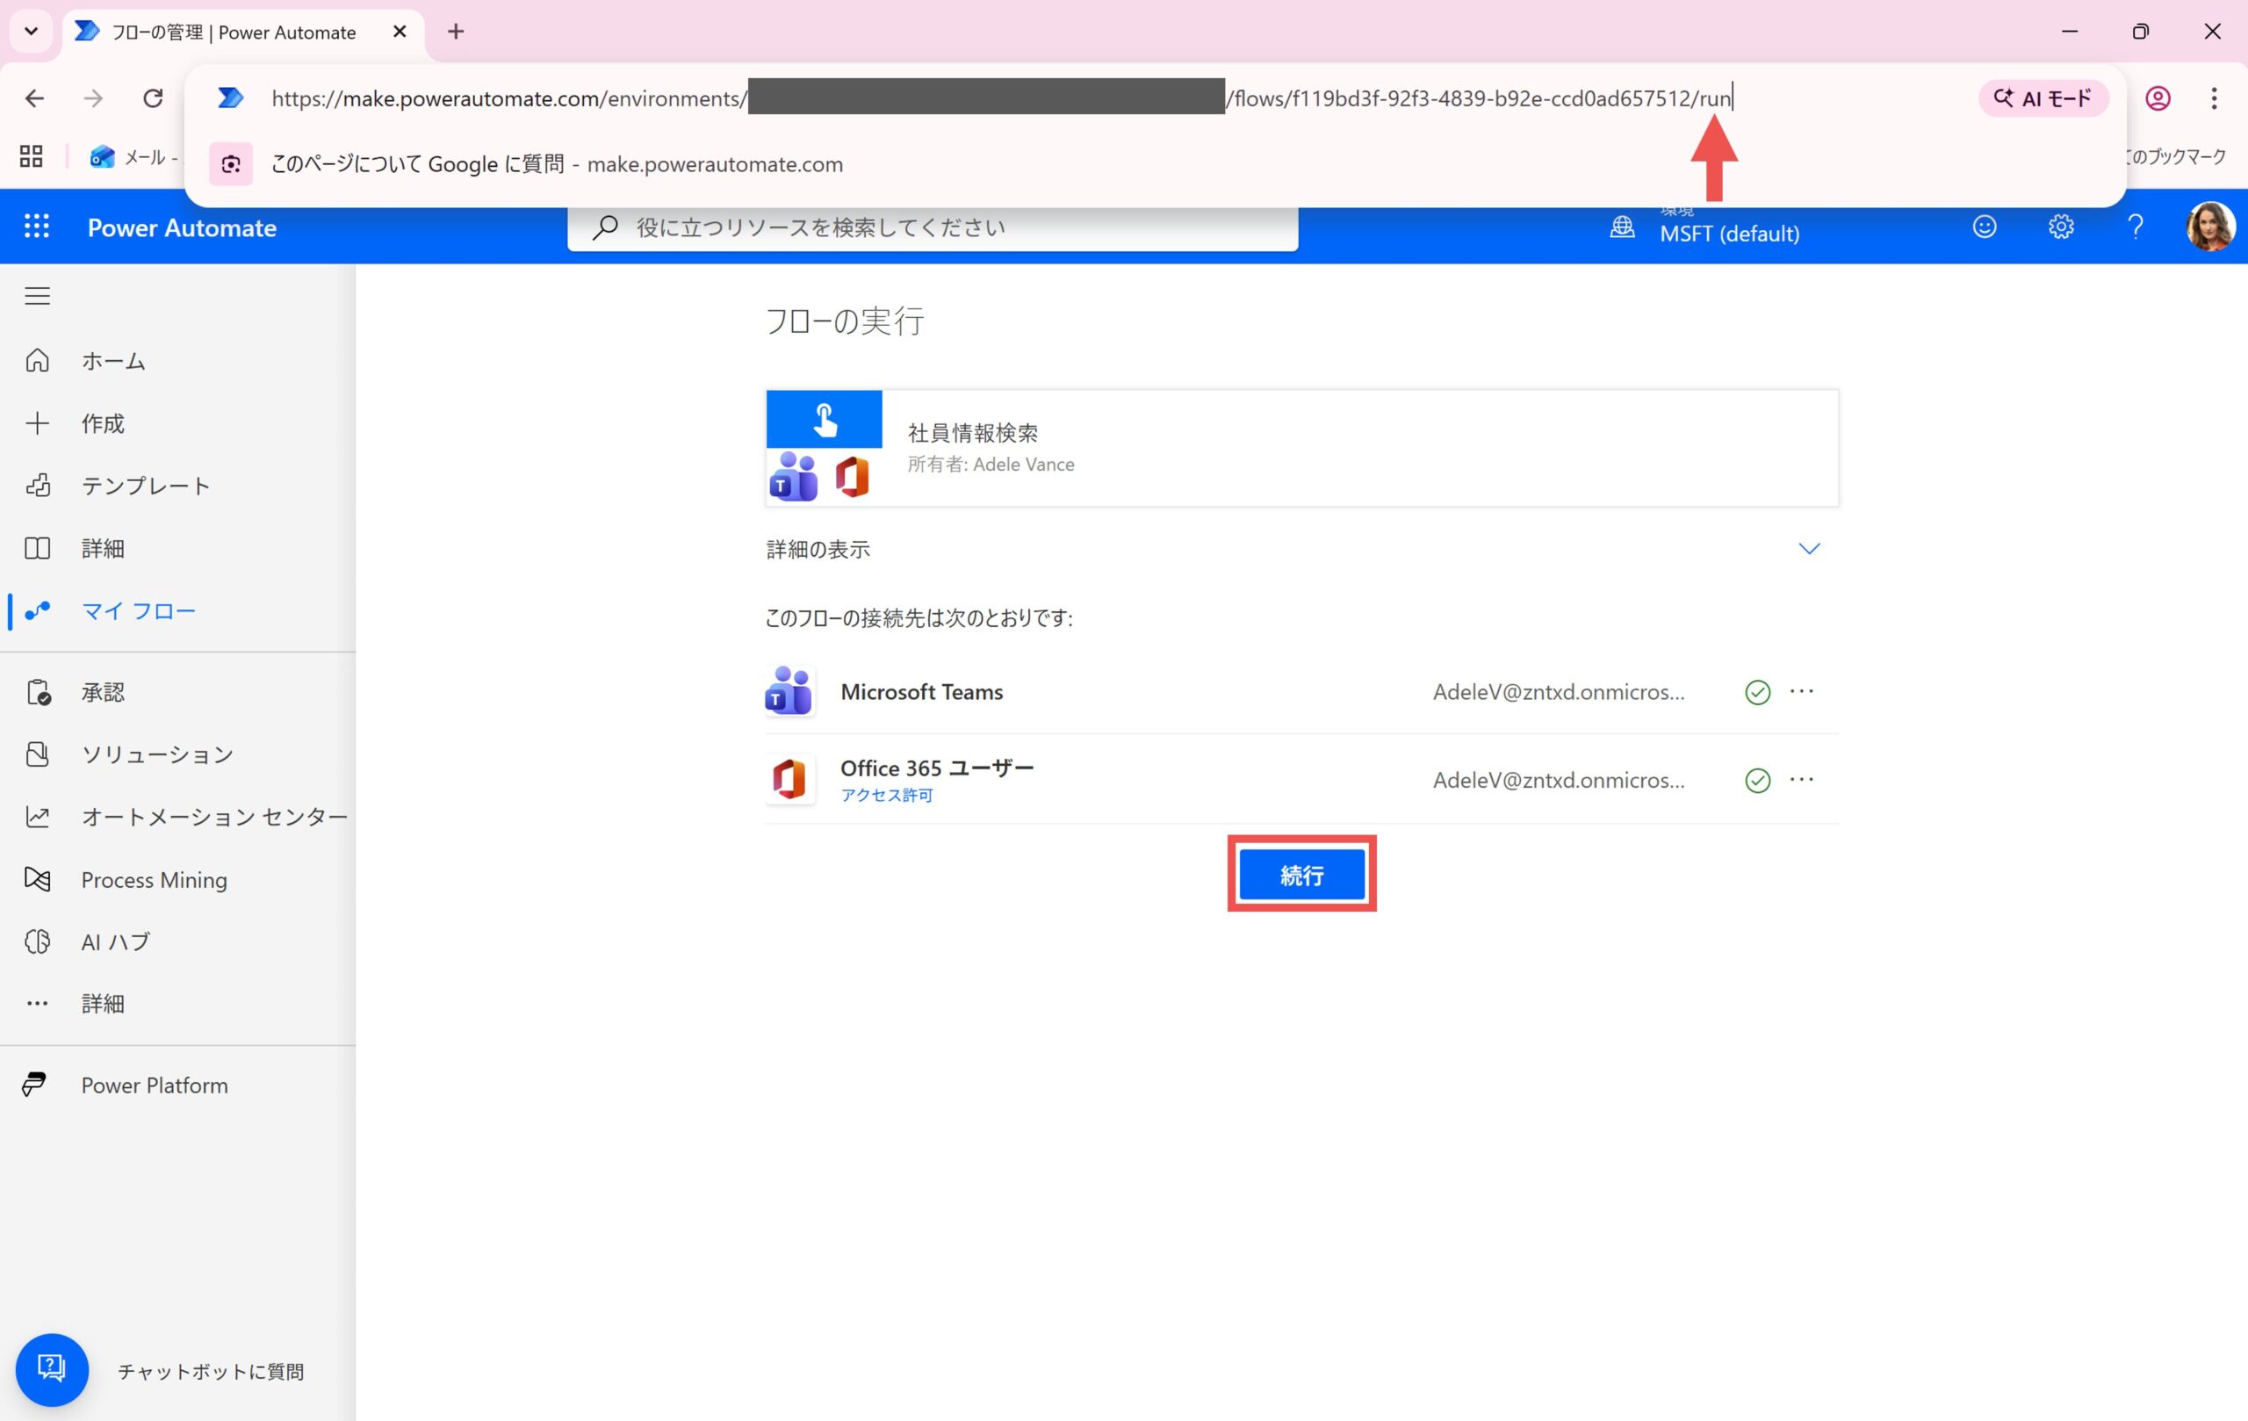The image size is (2248, 1421).
Task: Collapse the left navigation hamburger menu
Action: tap(38, 296)
